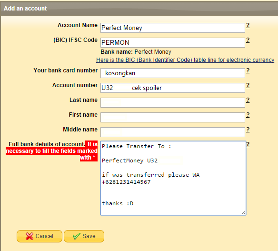Save the account with the Save button
The image size is (278, 251).
pos(84,236)
